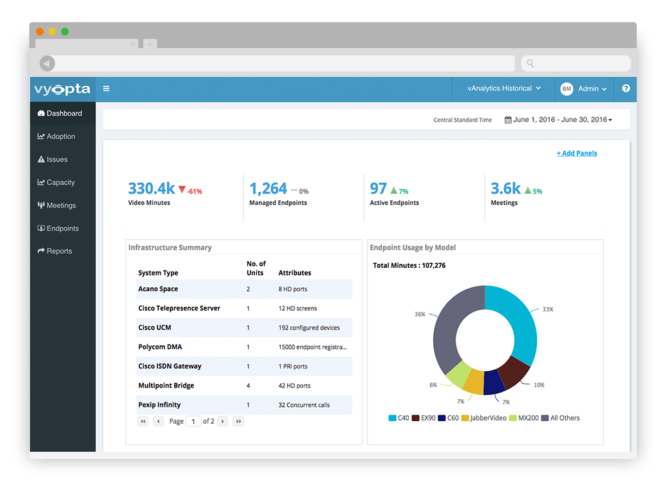
Task: Click the Total Minutes : 107,276 label
Action: coord(409,265)
